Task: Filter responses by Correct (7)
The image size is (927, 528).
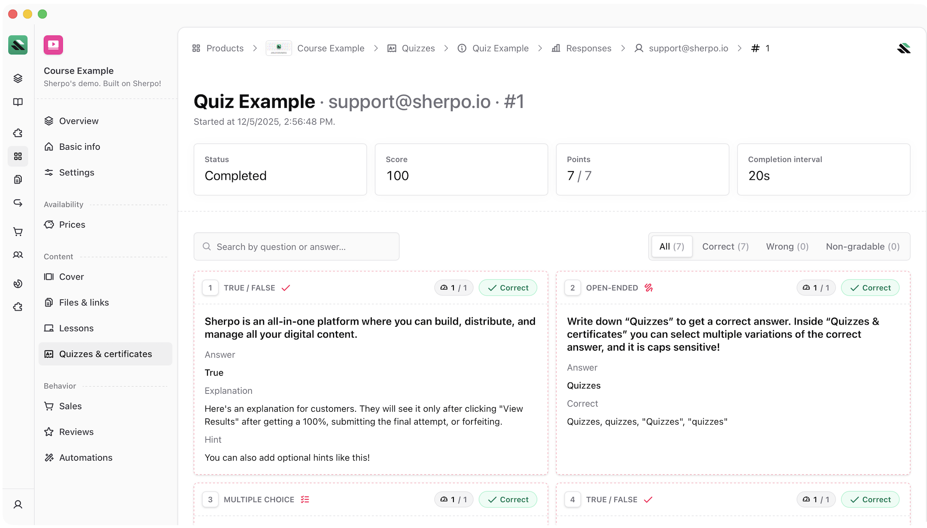Action: [725, 246]
